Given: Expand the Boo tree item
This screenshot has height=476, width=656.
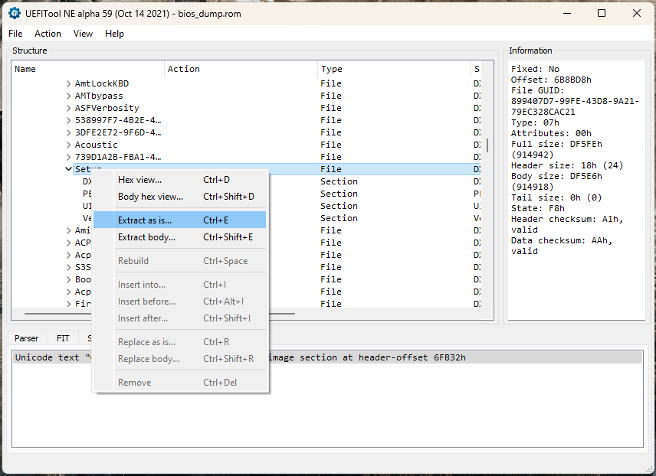Looking at the screenshot, I should click(x=68, y=279).
